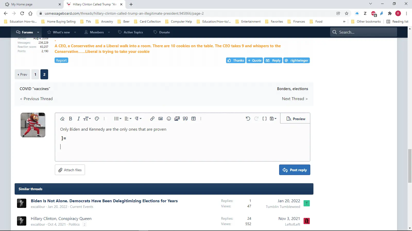Click the insert table icon
This screenshot has height=231, width=412.
click(194, 119)
